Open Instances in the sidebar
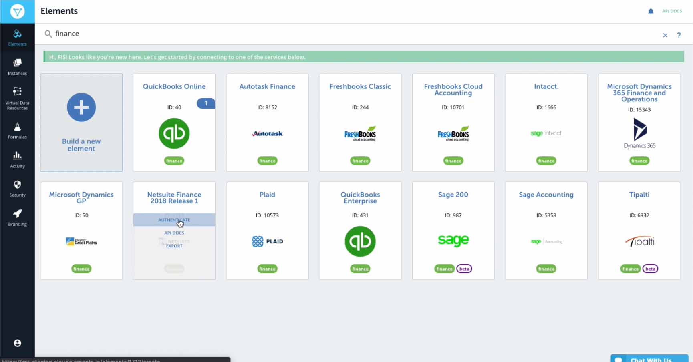 point(17,67)
